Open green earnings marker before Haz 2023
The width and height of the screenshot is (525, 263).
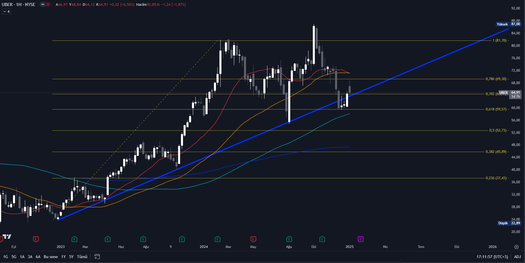click(x=108, y=239)
